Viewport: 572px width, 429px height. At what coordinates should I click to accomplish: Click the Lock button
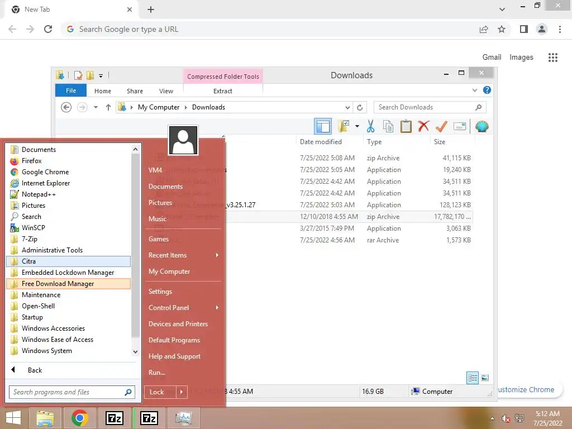point(160,392)
